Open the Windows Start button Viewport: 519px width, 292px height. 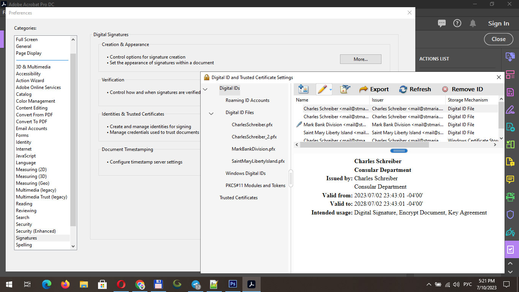(x=9, y=284)
